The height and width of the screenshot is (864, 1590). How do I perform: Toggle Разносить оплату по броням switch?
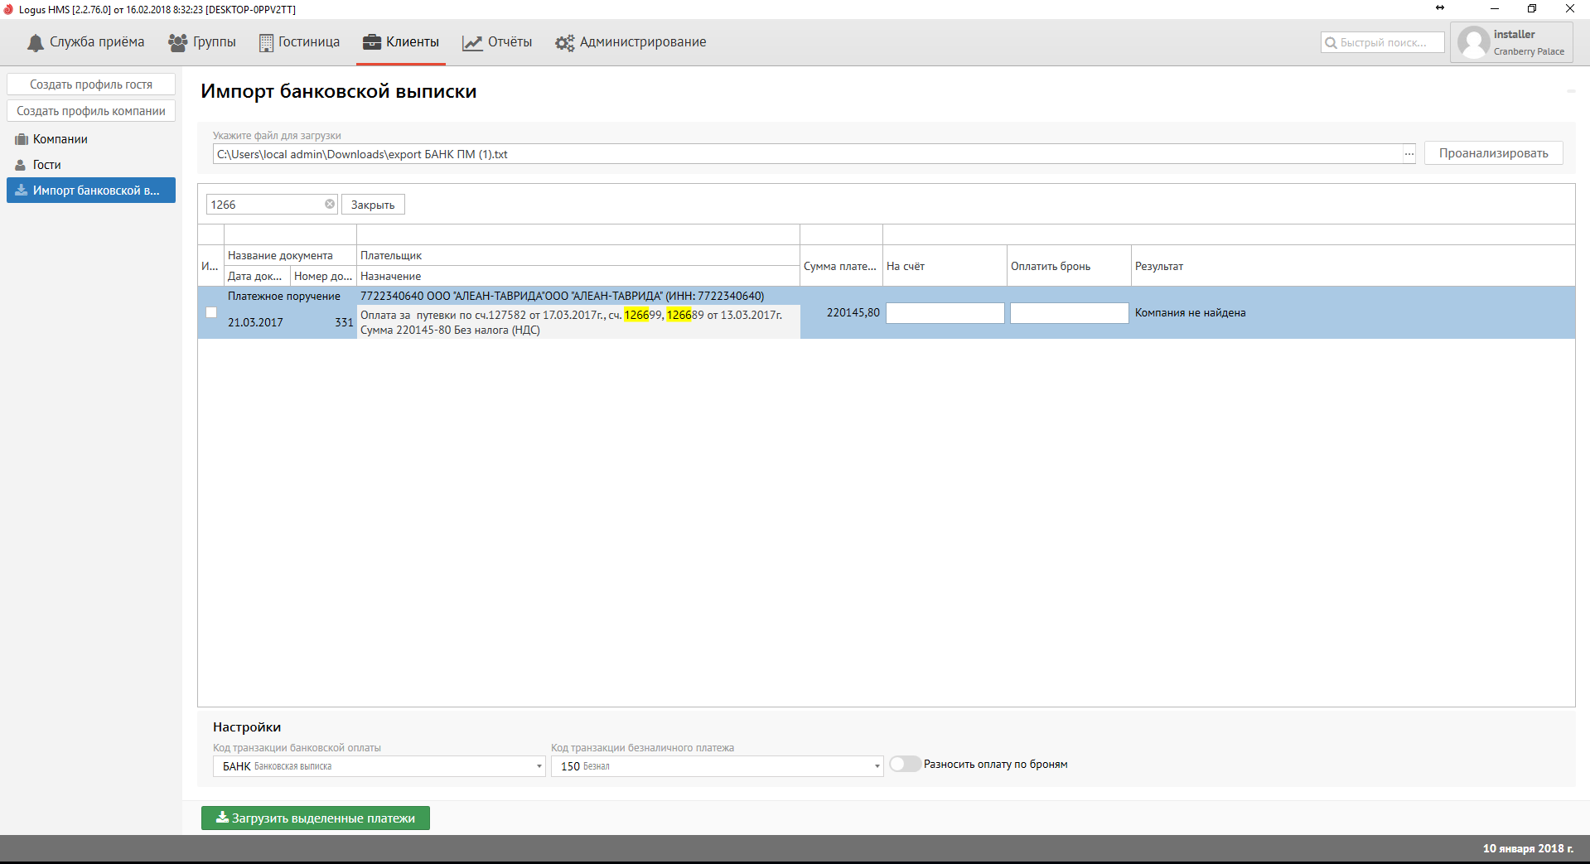(905, 765)
